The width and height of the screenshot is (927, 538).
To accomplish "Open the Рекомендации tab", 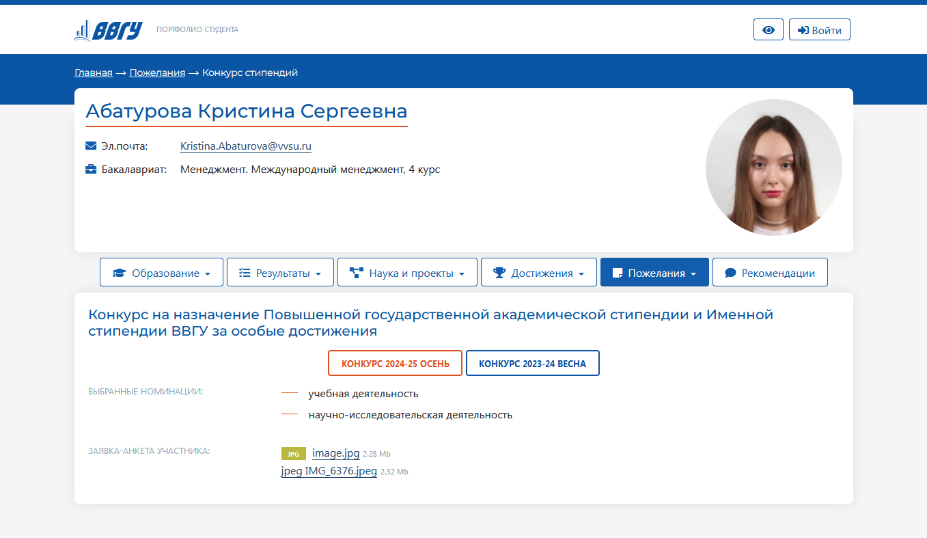I will click(770, 273).
